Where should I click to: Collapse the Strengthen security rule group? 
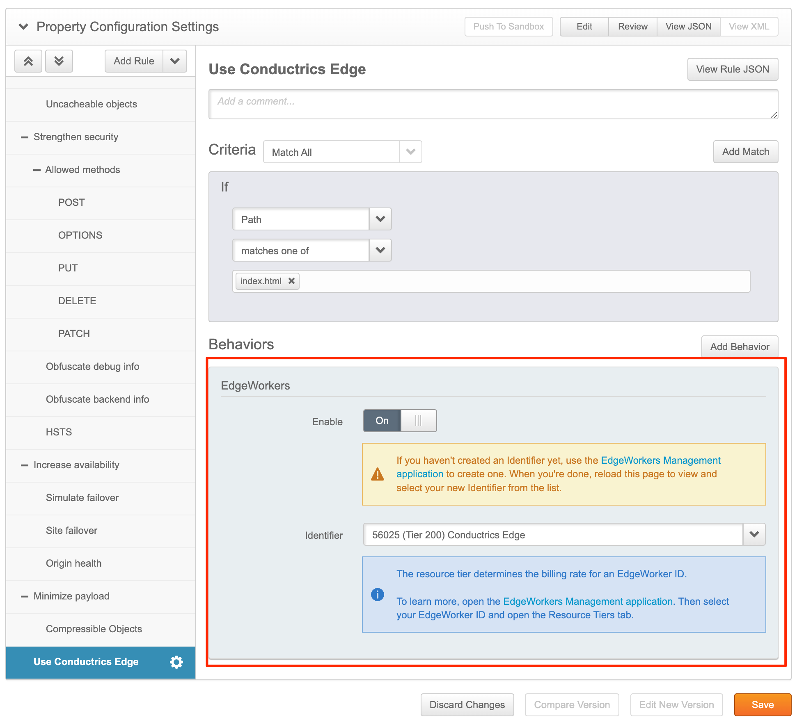pos(25,137)
